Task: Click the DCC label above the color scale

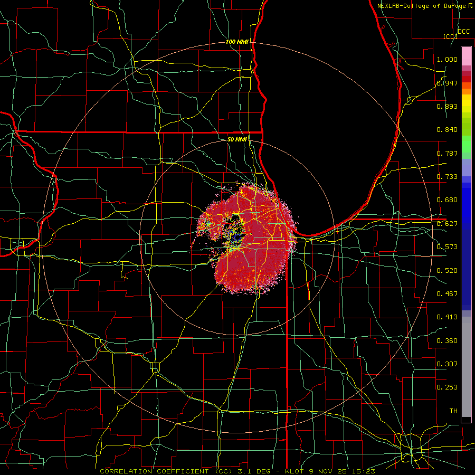Action: click(463, 32)
